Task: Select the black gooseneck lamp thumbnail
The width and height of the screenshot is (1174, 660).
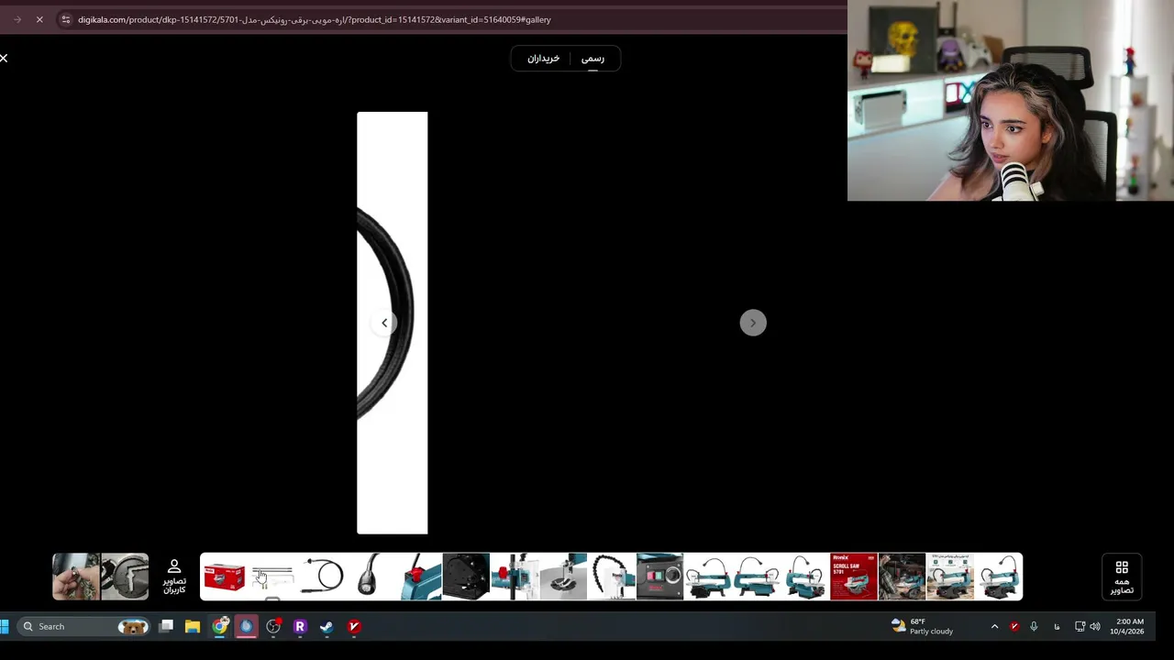Action: pos(369,577)
